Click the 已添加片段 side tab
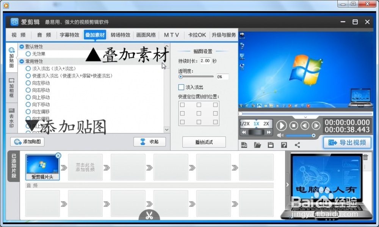Viewport: 379px width, 227px height. coord(14,166)
